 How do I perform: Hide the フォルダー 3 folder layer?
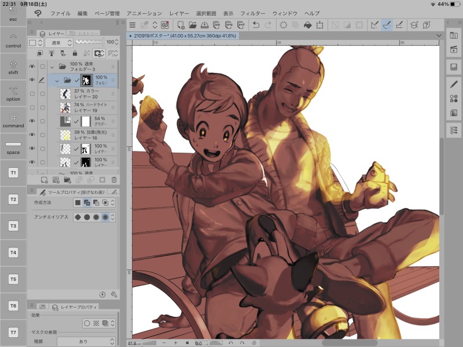pos(32,67)
